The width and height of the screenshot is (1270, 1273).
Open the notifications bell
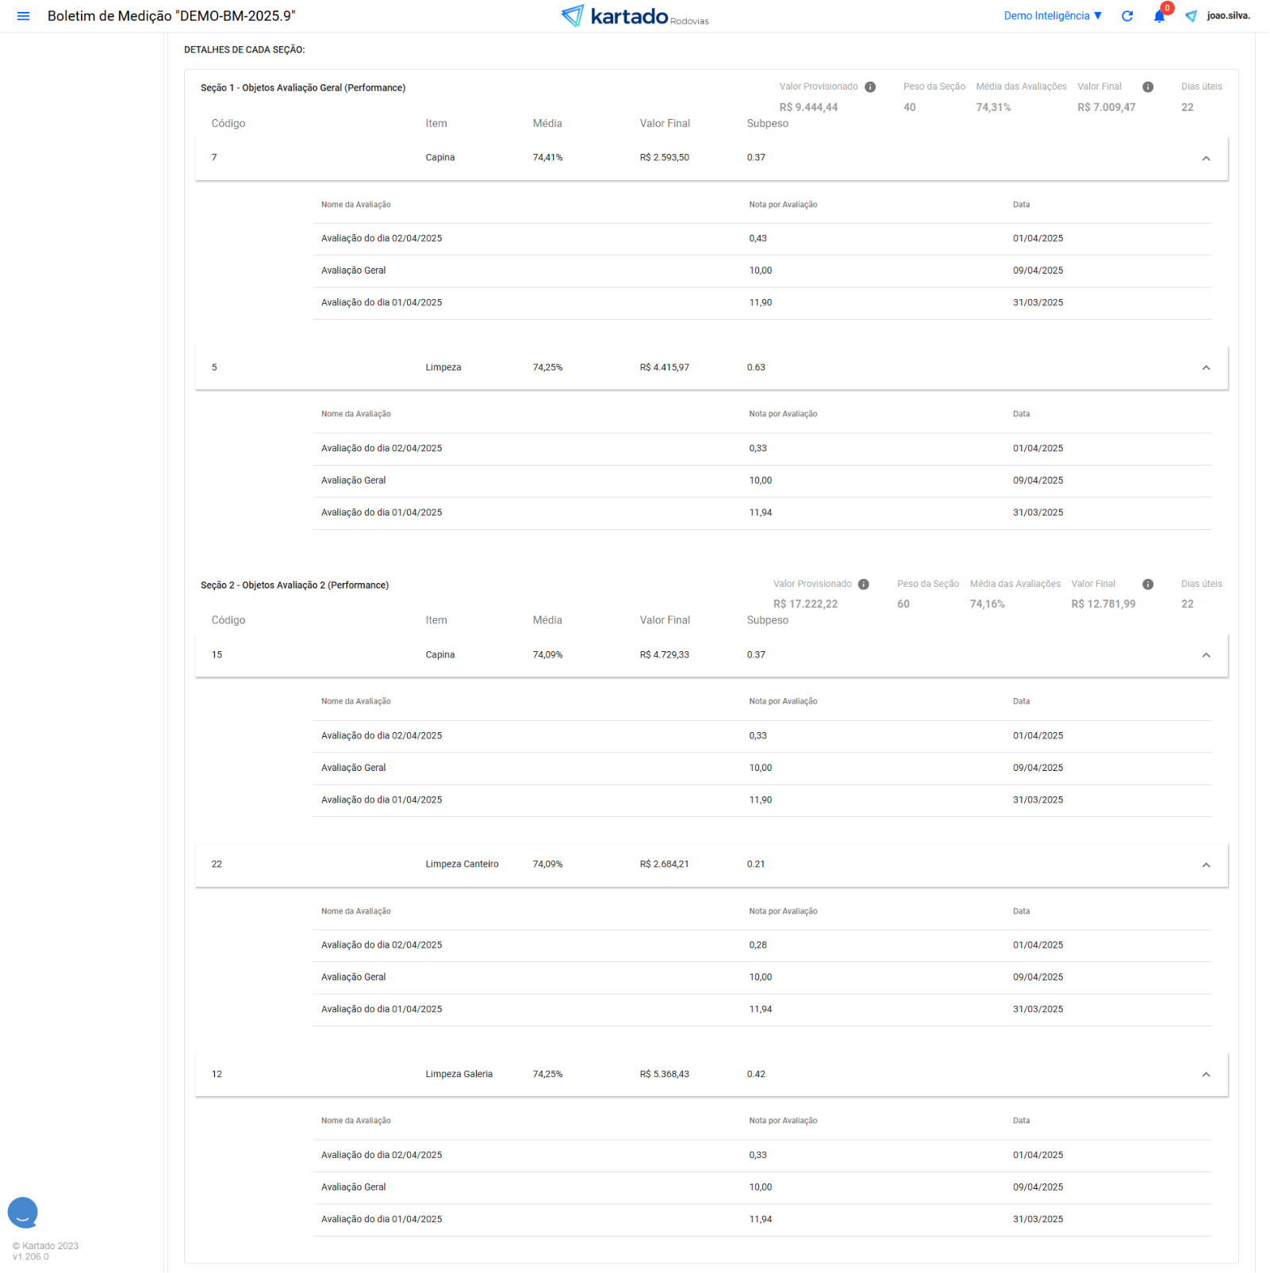[1159, 17]
